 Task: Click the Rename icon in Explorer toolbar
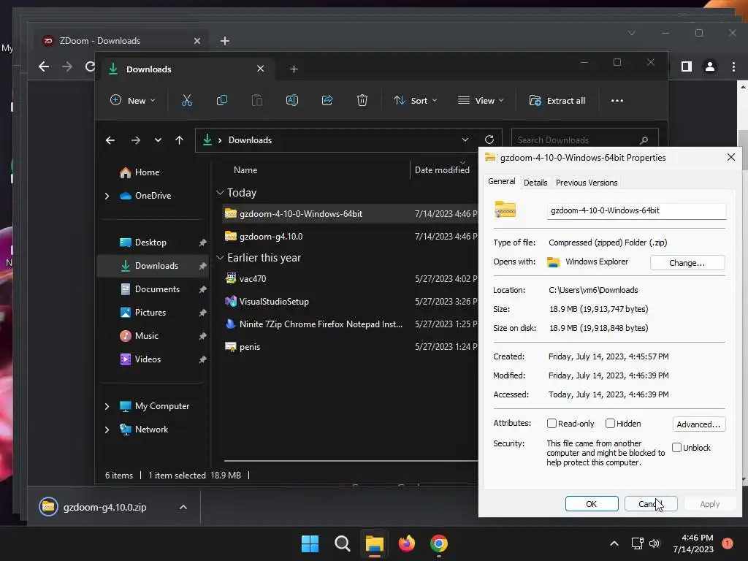(x=292, y=100)
